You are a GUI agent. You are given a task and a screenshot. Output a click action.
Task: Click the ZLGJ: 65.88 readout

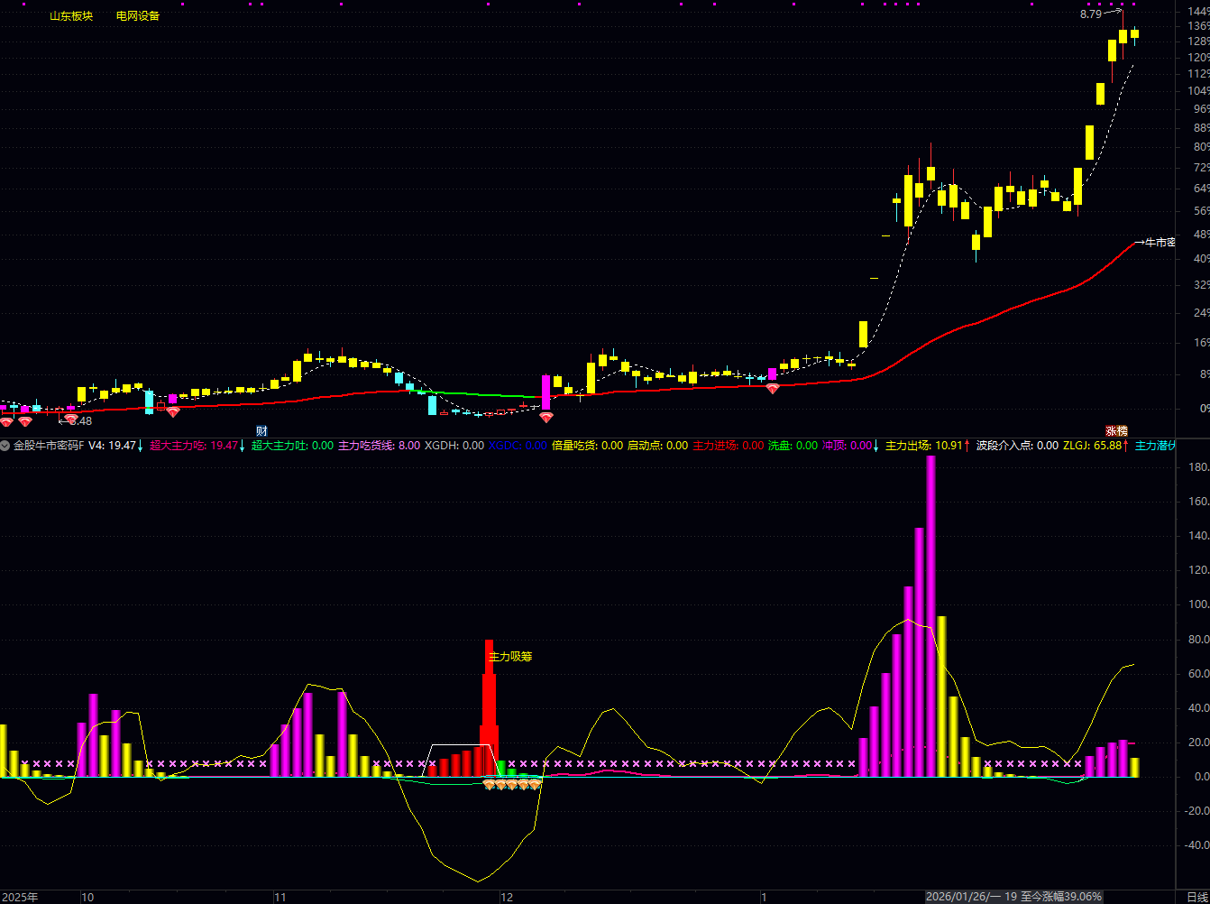pos(1093,446)
